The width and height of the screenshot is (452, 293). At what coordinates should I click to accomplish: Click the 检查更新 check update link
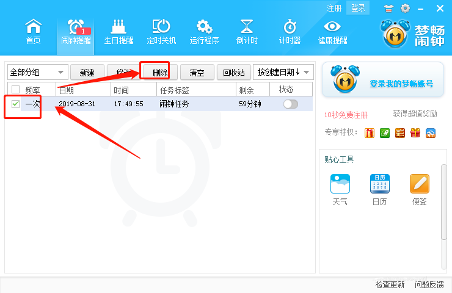point(390,284)
